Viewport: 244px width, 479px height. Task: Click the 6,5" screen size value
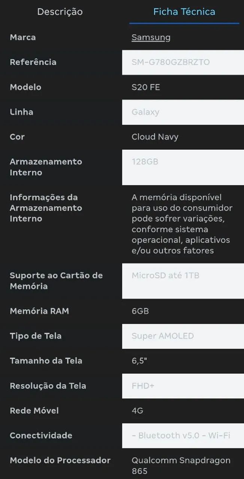click(x=139, y=361)
